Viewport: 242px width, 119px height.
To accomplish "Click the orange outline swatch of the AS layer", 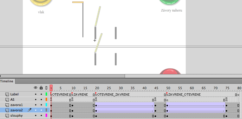I will pyautogui.click(x=46, y=100).
